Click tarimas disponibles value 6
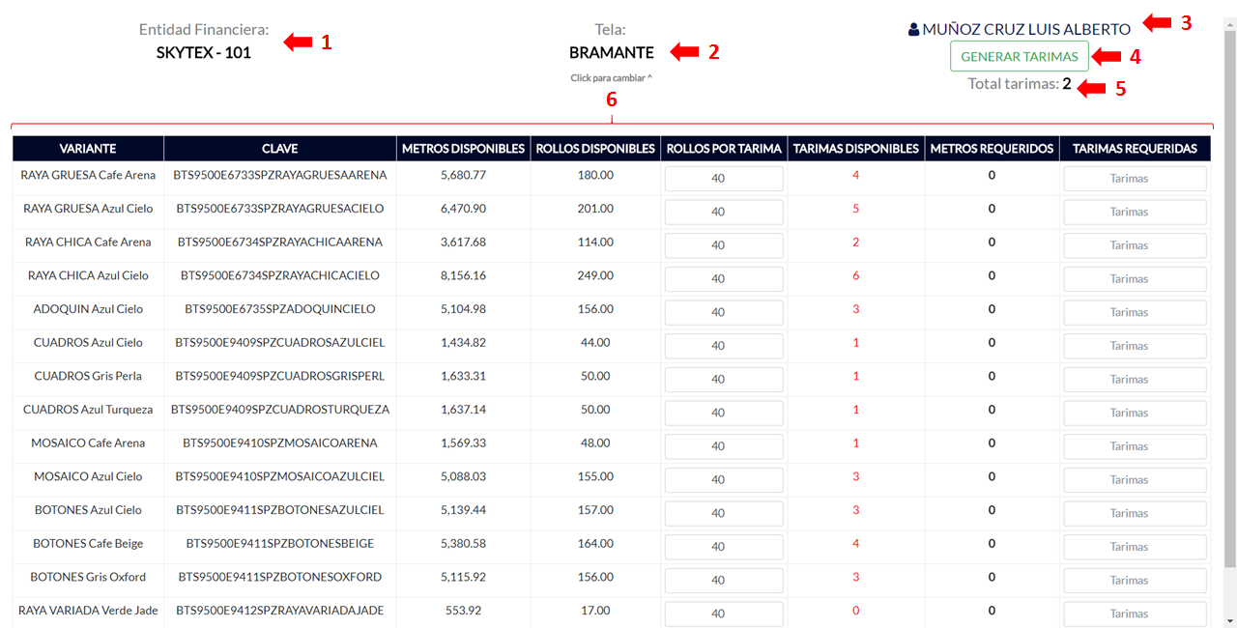This screenshot has width=1237, height=628. click(x=855, y=275)
